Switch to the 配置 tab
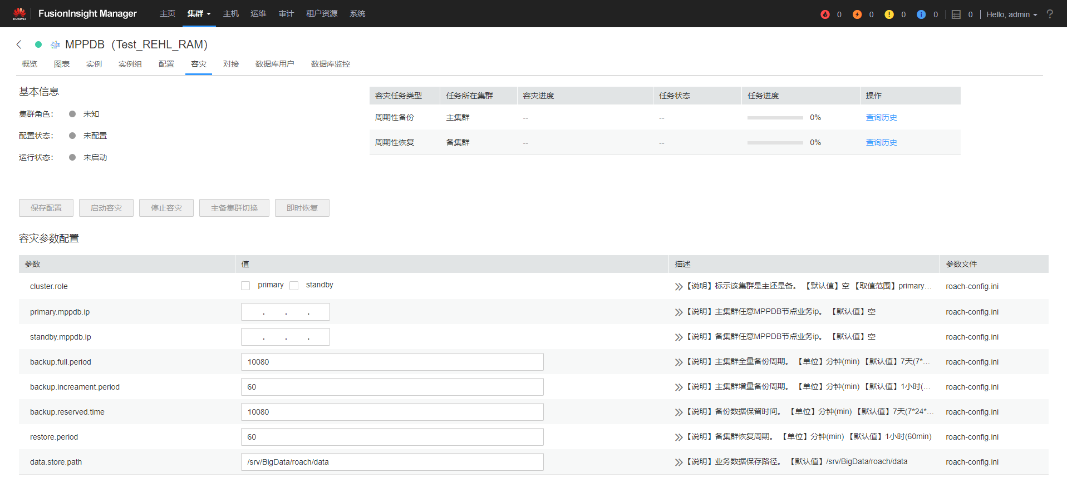 [x=166, y=64]
